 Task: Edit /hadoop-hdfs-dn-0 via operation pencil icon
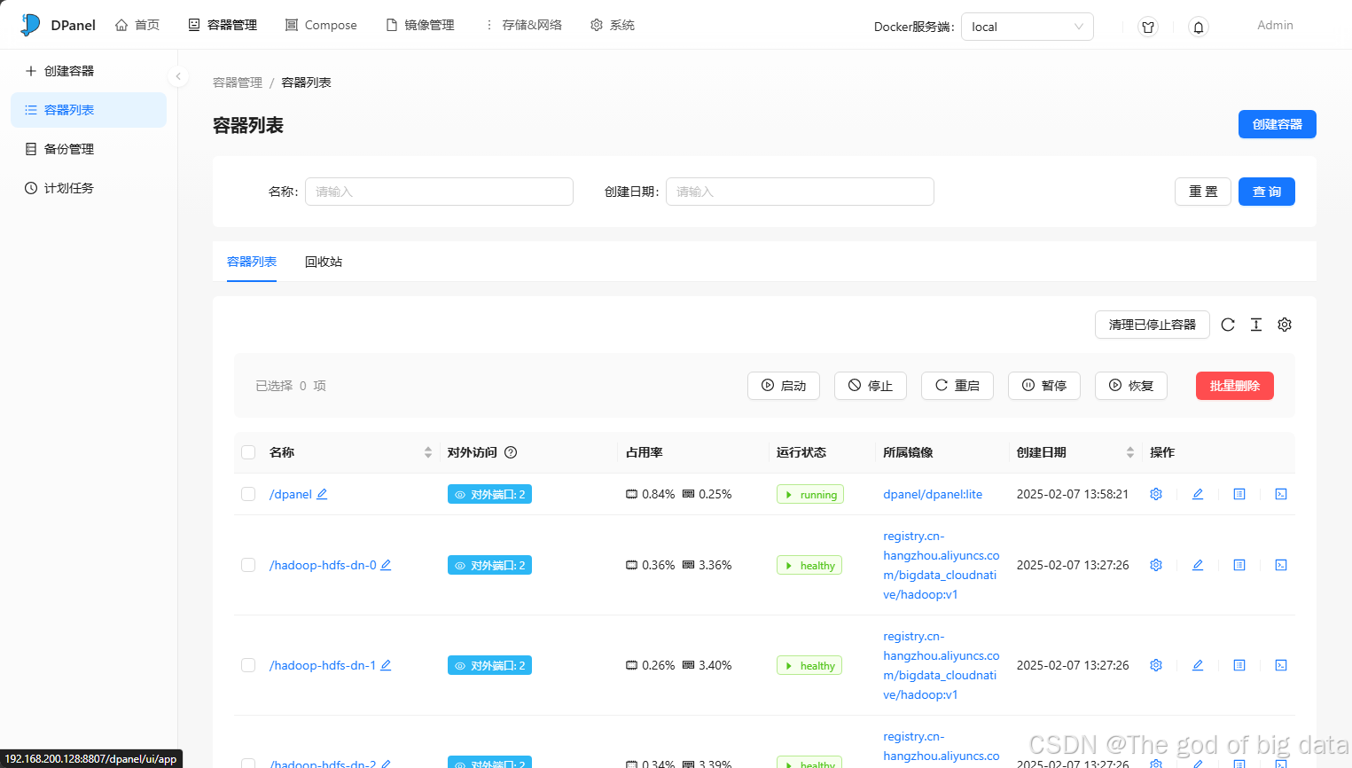coord(1198,565)
